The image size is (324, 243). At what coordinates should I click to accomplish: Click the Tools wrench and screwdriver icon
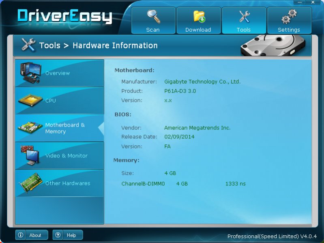coord(244,17)
